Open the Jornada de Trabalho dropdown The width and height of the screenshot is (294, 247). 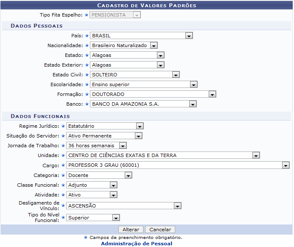[96, 146]
